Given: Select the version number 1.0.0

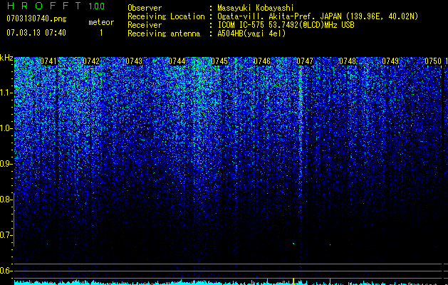Looking at the screenshot, I should tap(97, 6).
